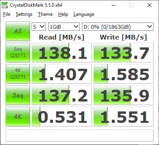The image size is (159, 145).
Task: Click the 1.585 4K Q32T1 write result
Action: (x=123, y=74)
